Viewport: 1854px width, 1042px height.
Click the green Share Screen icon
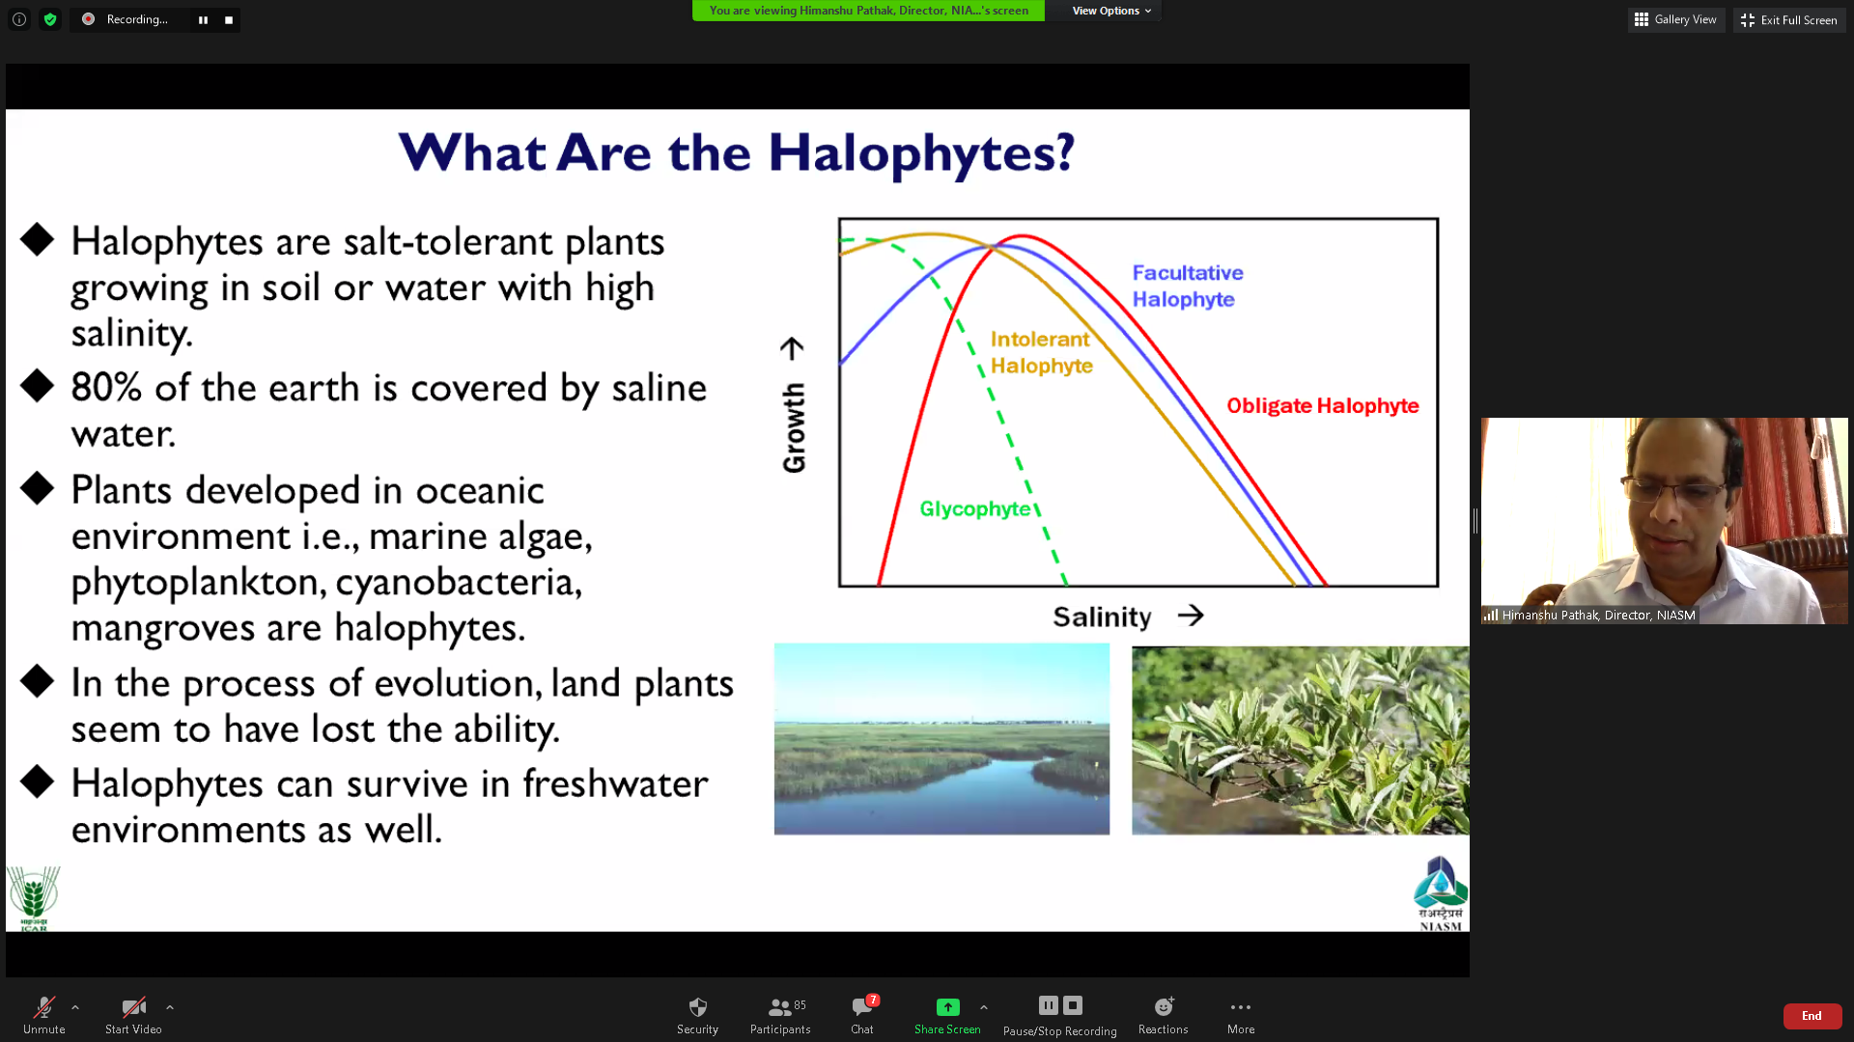click(947, 1007)
